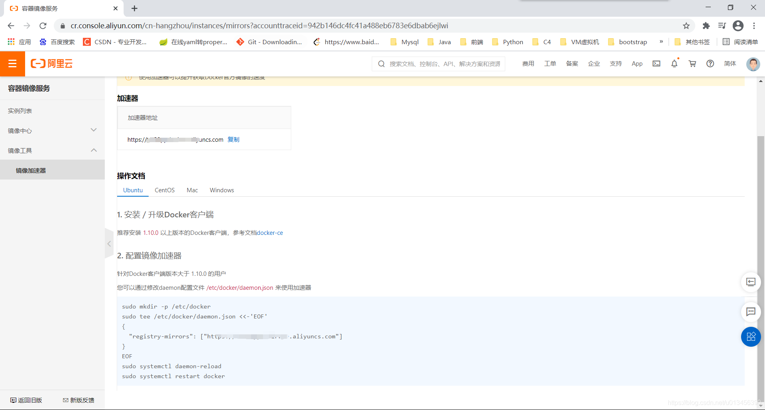765x410 pixels.
Task: Open the Git - Downloading bookmark
Action: (x=269, y=42)
